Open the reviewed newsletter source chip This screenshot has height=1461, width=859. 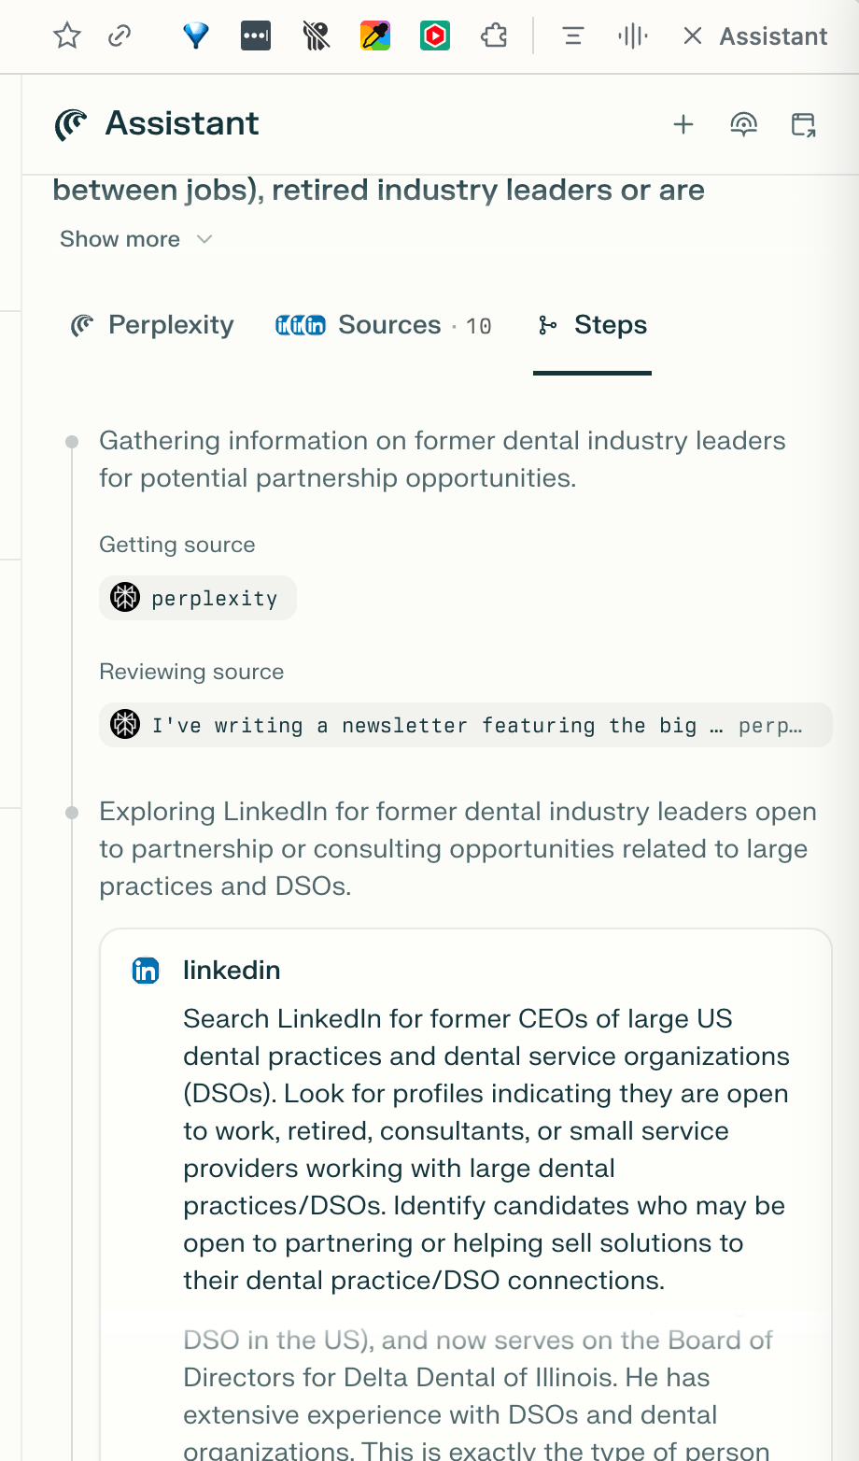pos(465,725)
